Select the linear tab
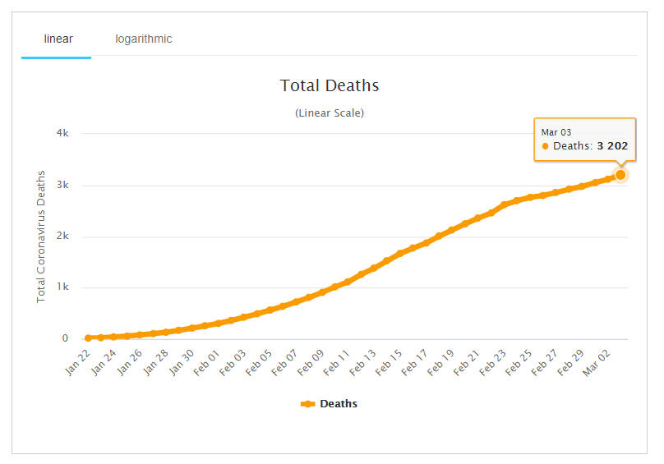664x464 pixels. coord(58,39)
